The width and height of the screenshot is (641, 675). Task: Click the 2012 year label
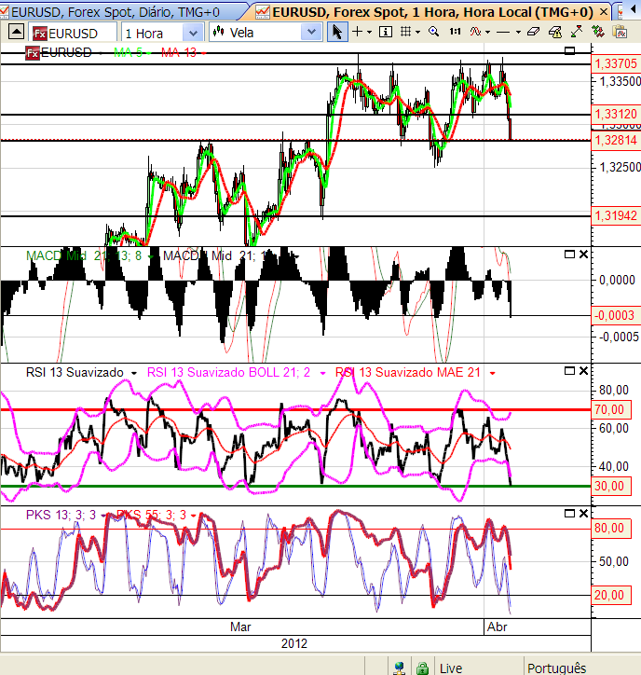(294, 643)
